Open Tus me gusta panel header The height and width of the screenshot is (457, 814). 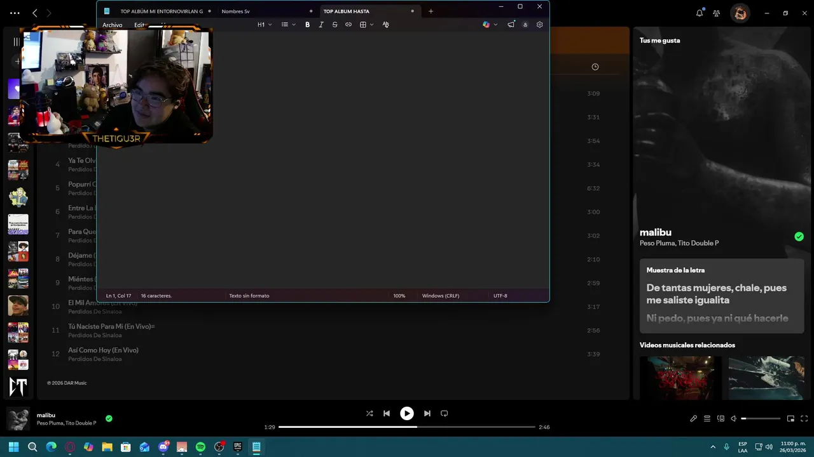[x=659, y=40]
